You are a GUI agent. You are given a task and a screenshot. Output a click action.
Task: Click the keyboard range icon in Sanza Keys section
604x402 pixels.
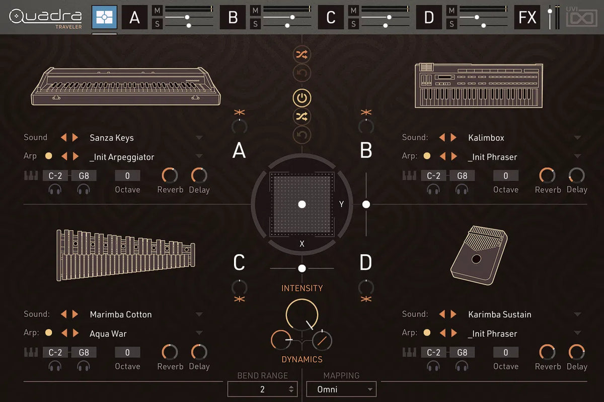pyautogui.click(x=31, y=176)
